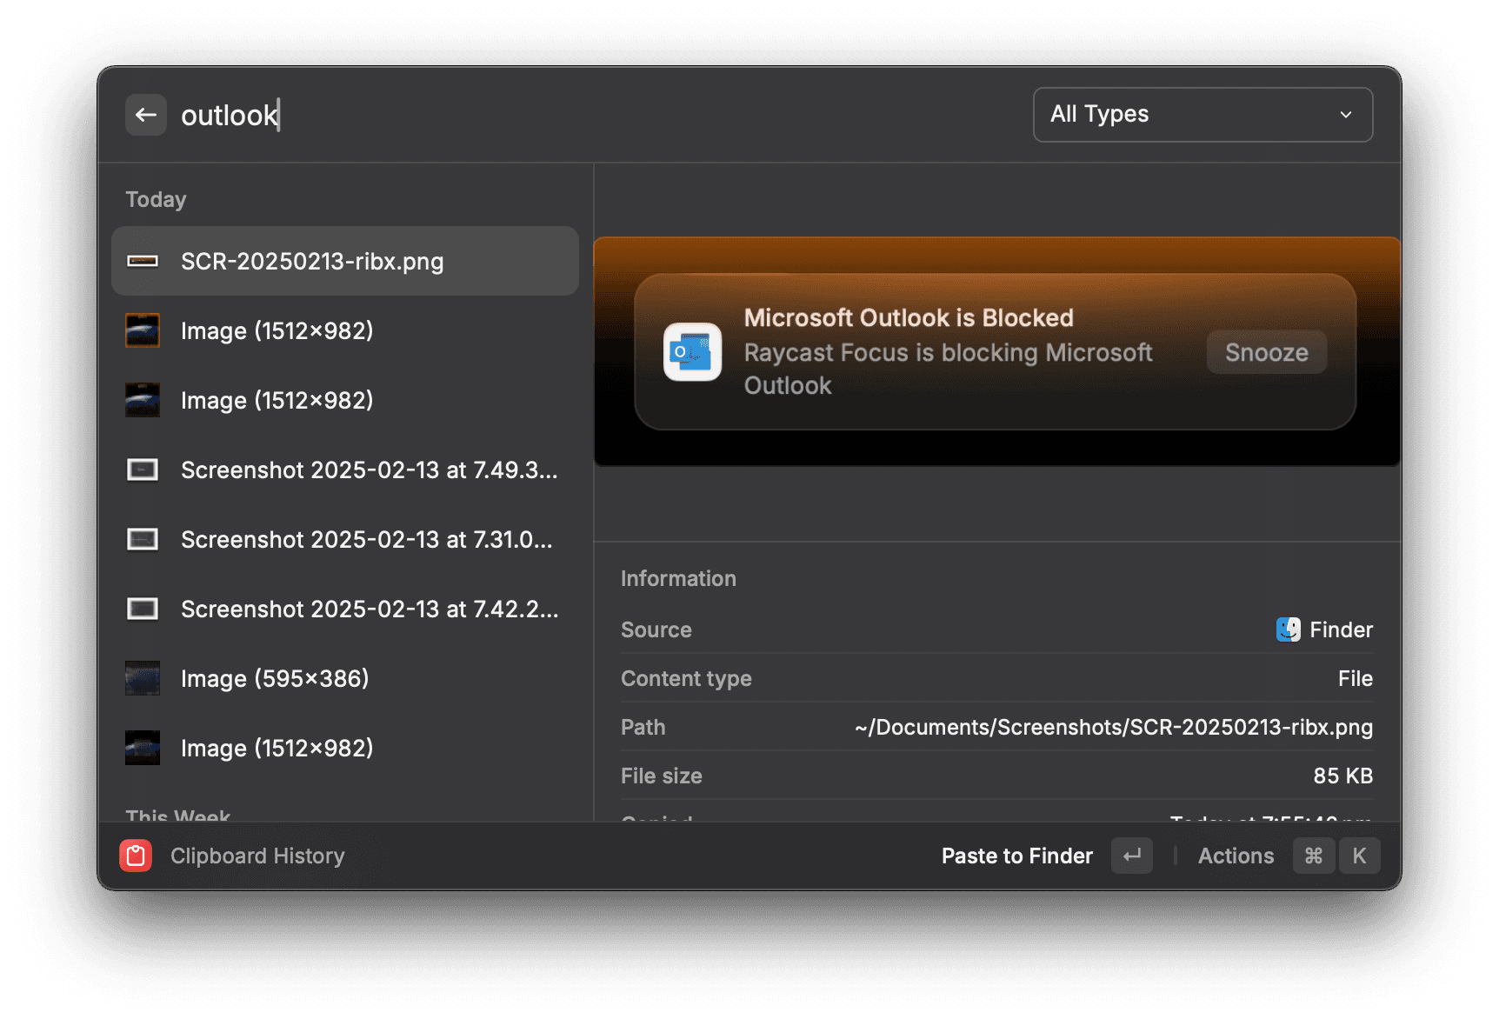Click the thumbnail for Image (595×386)
Image resolution: width=1499 pixels, height=1019 pixels.
pyautogui.click(x=143, y=678)
